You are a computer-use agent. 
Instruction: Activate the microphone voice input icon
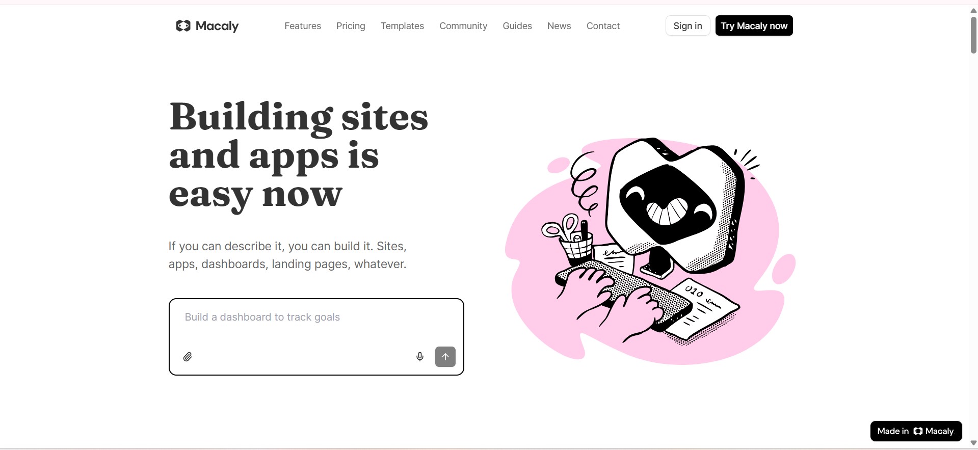click(x=420, y=357)
